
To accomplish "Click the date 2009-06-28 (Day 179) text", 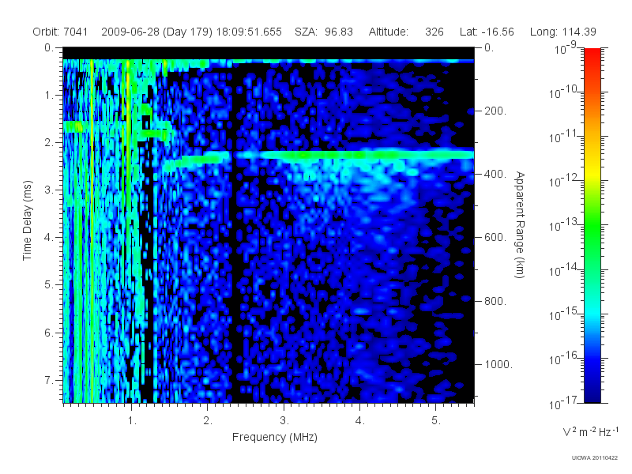I will [x=156, y=32].
